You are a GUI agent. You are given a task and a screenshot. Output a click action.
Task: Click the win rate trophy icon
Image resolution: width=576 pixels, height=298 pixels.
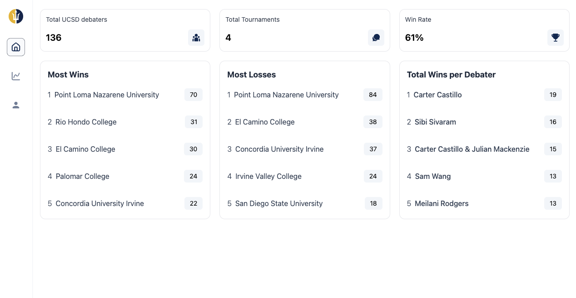point(556,38)
